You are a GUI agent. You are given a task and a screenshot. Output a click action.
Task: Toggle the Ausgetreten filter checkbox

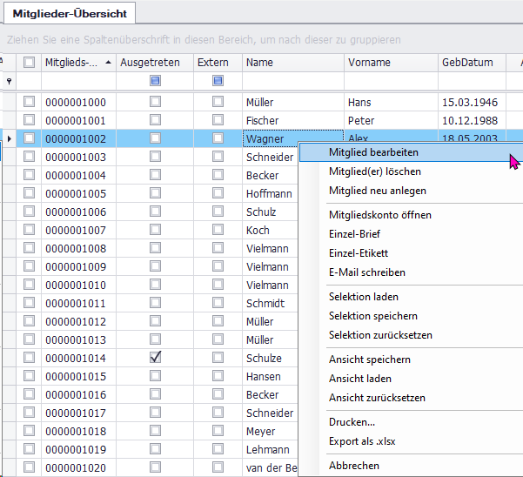click(155, 81)
